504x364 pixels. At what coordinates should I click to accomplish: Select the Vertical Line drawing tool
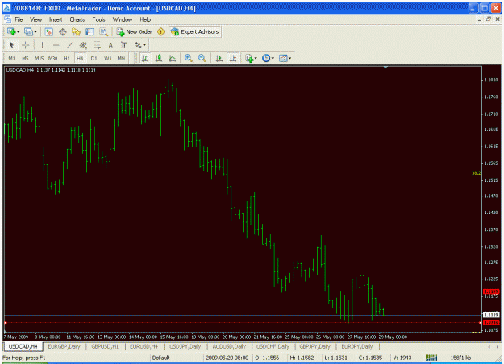coord(42,45)
